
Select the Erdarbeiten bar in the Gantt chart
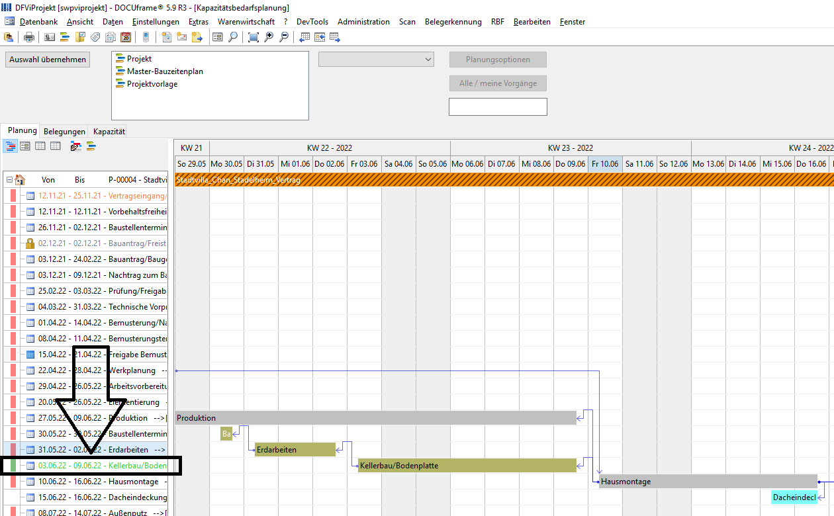[x=295, y=450]
